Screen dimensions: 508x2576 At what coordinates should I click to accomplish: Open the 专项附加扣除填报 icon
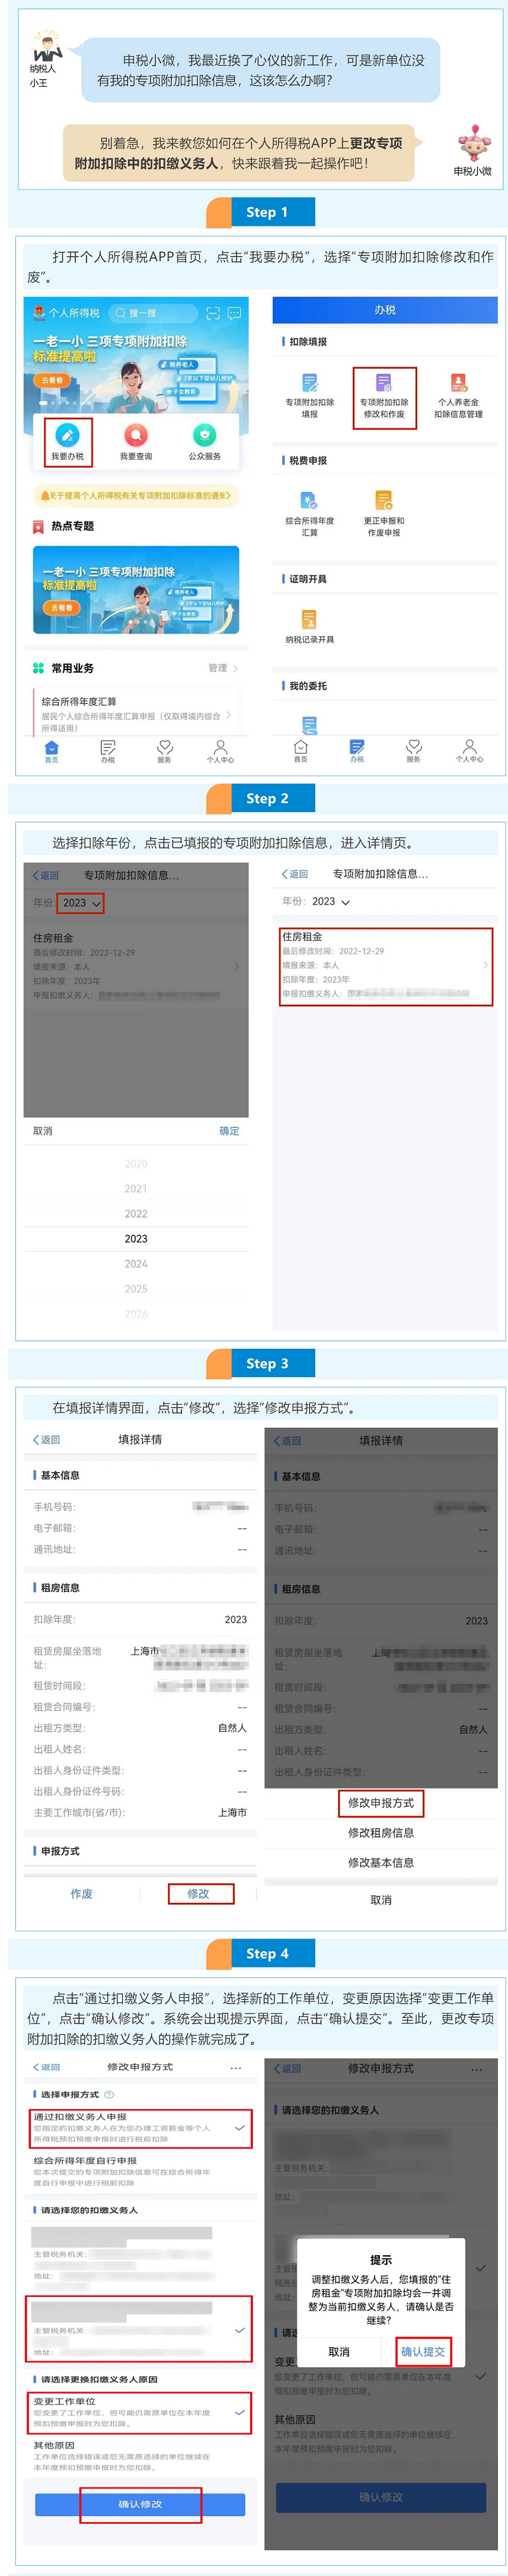pos(310,383)
